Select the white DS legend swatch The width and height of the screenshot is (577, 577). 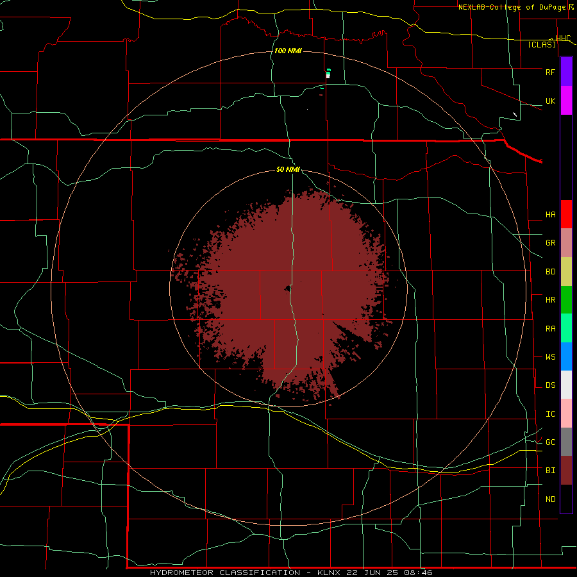(x=566, y=385)
